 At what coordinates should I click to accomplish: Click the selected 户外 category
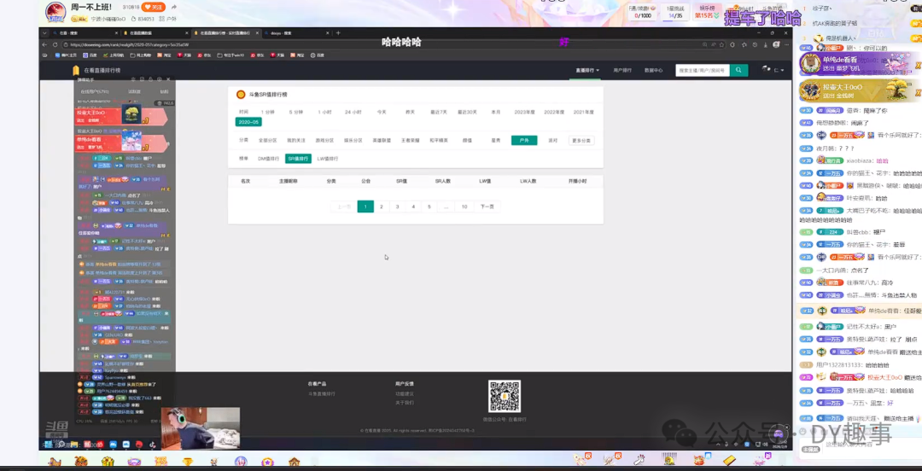point(524,141)
